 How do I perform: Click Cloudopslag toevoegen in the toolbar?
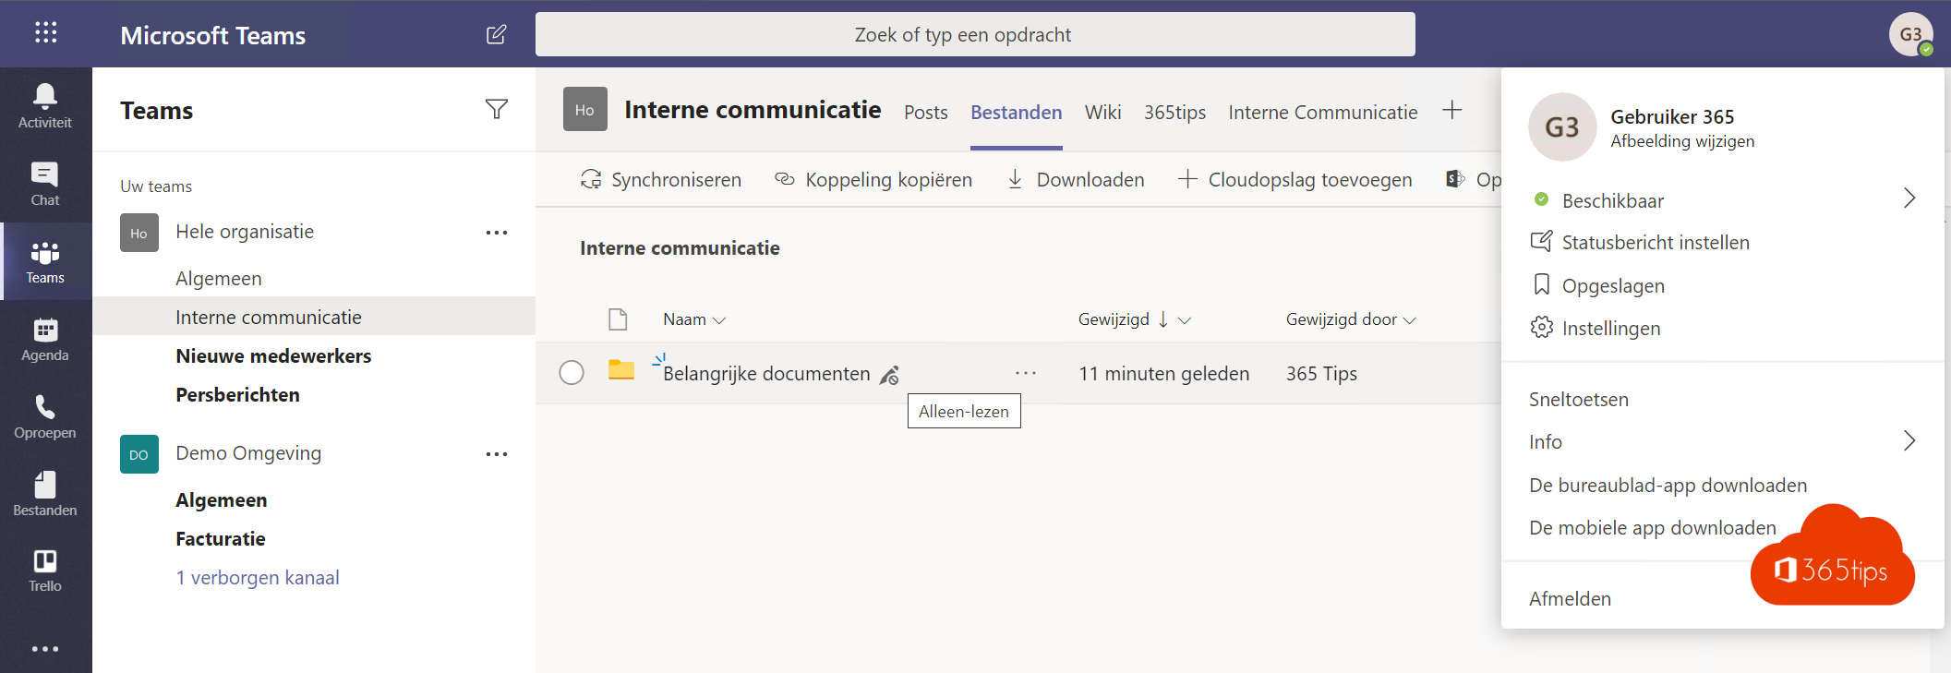1295,179
